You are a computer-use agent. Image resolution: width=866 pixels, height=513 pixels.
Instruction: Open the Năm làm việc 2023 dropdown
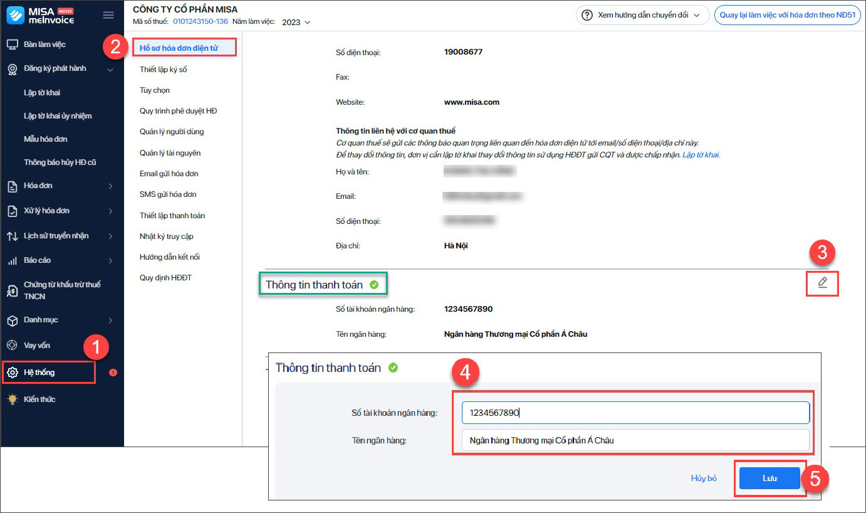296,23
